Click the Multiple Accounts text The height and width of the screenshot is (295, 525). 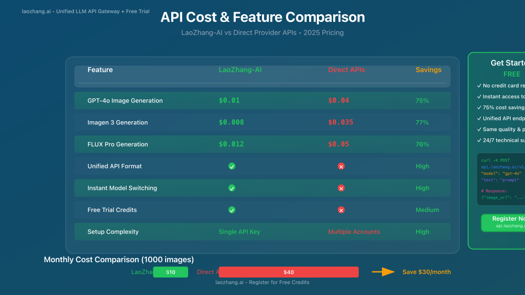coord(354,232)
